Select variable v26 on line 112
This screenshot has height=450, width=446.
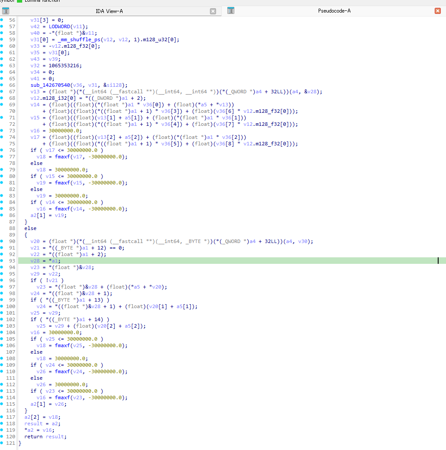(x=41, y=384)
